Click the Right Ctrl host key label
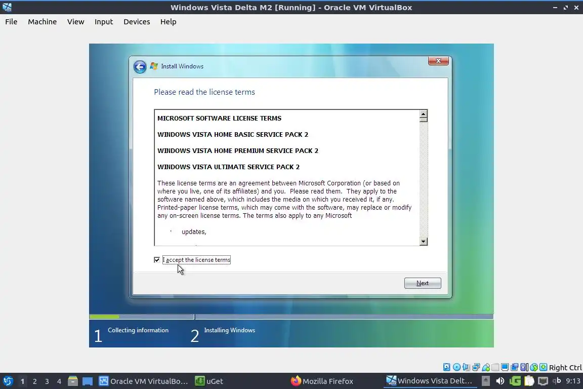 [565, 367]
